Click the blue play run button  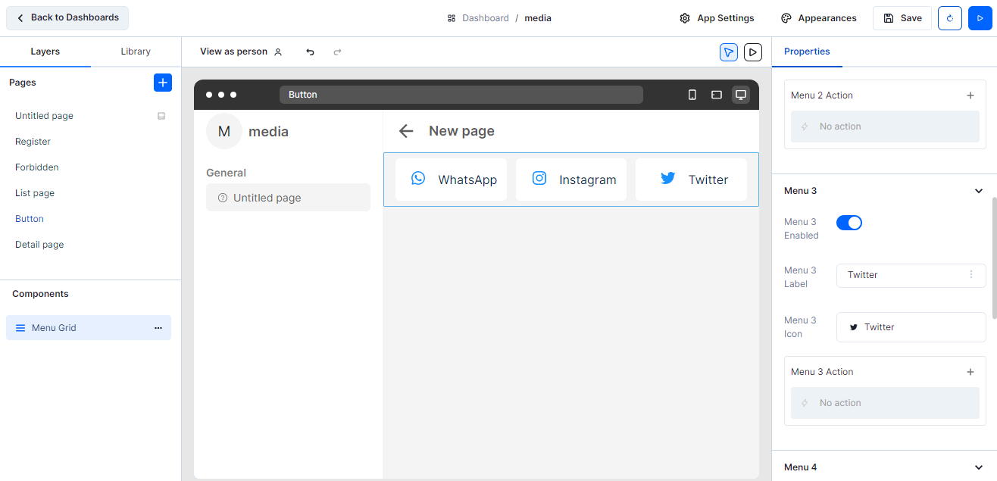pos(980,18)
